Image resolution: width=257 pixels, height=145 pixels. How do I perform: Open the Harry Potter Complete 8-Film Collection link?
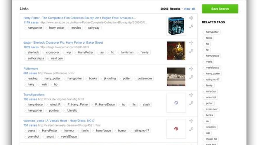79,18
